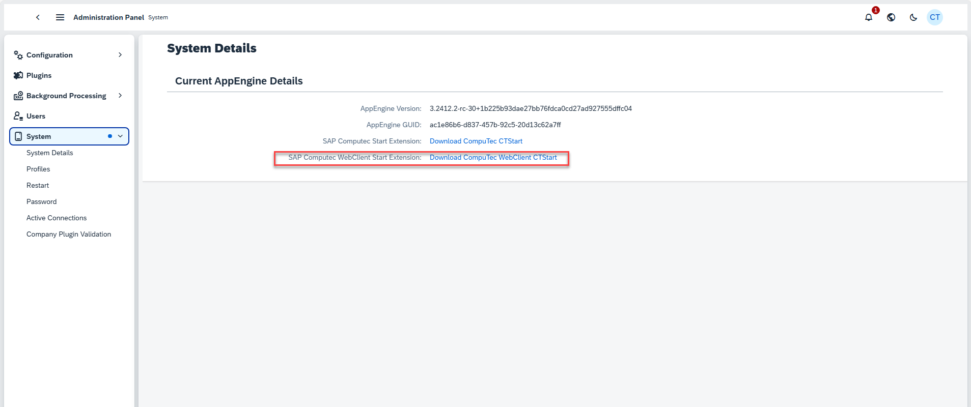Click the Users person icon
Image resolution: width=971 pixels, height=407 pixels.
(18, 116)
